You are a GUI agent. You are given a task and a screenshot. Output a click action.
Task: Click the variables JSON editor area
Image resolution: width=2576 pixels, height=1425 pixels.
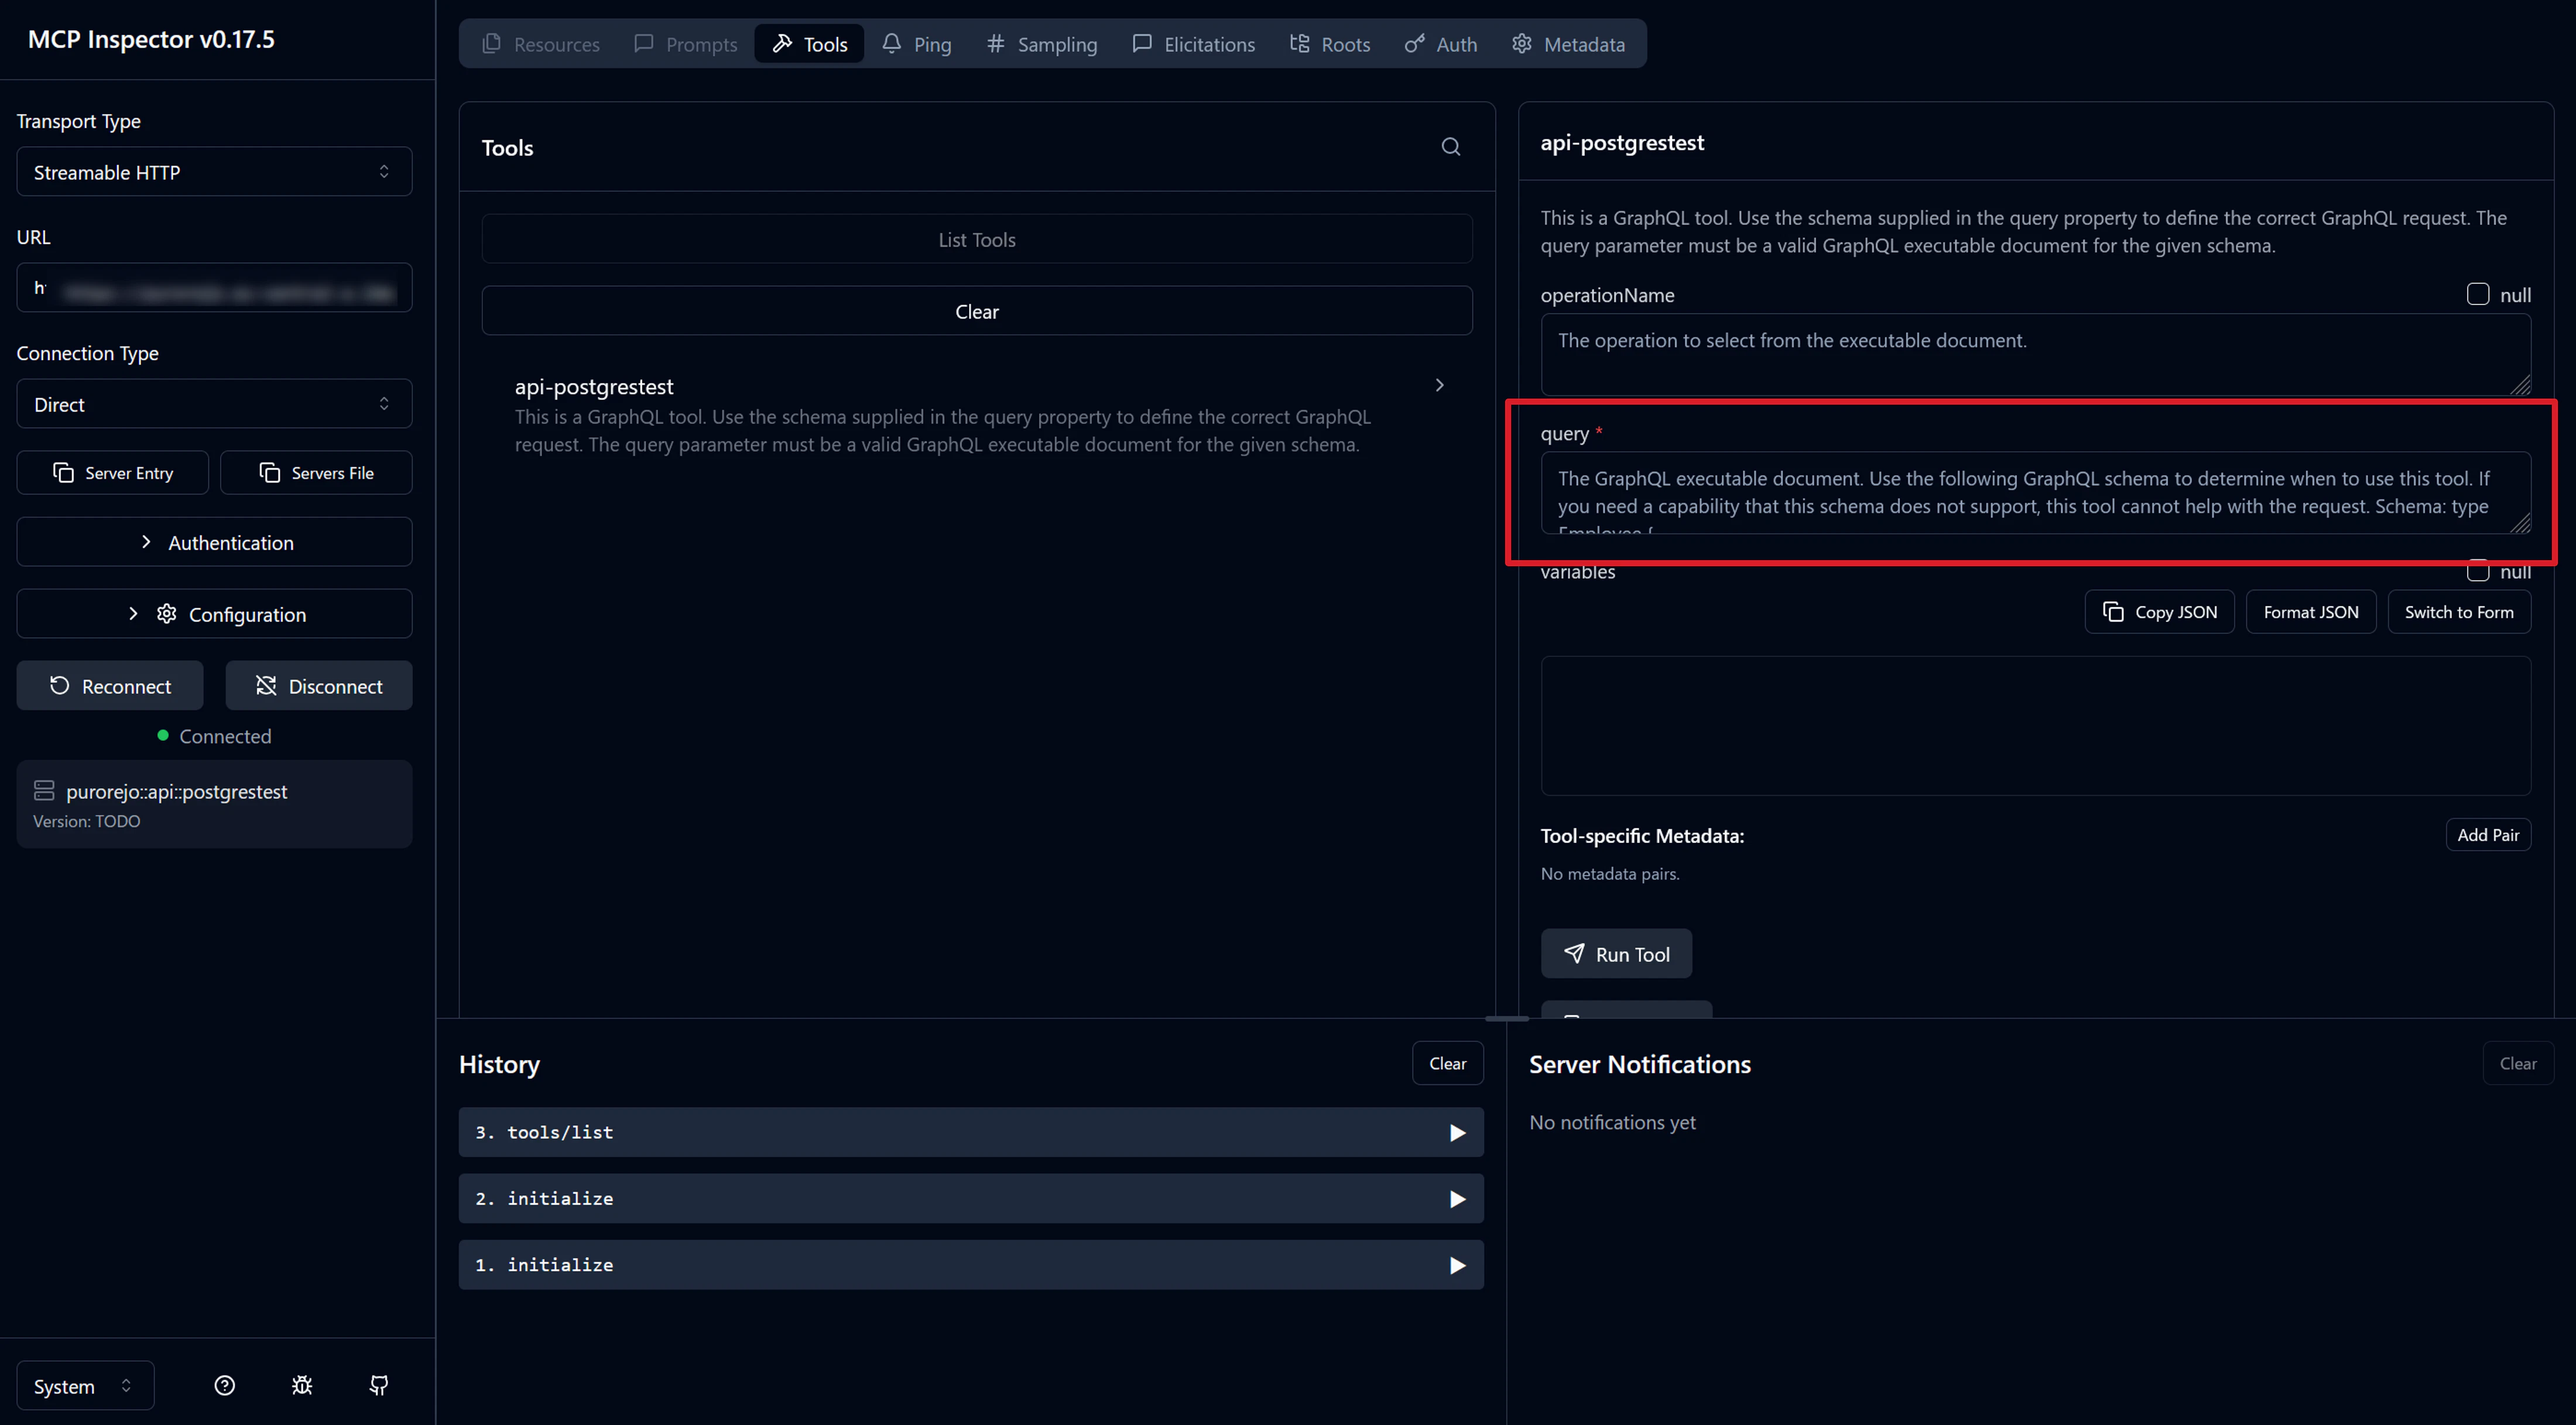tap(2035, 726)
